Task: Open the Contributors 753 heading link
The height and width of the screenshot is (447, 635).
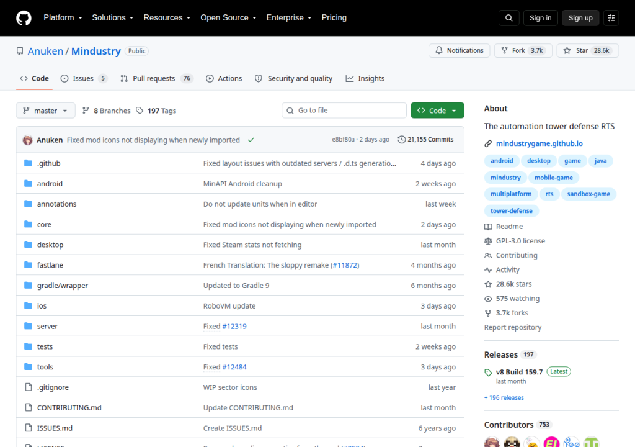Action: tap(518, 425)
